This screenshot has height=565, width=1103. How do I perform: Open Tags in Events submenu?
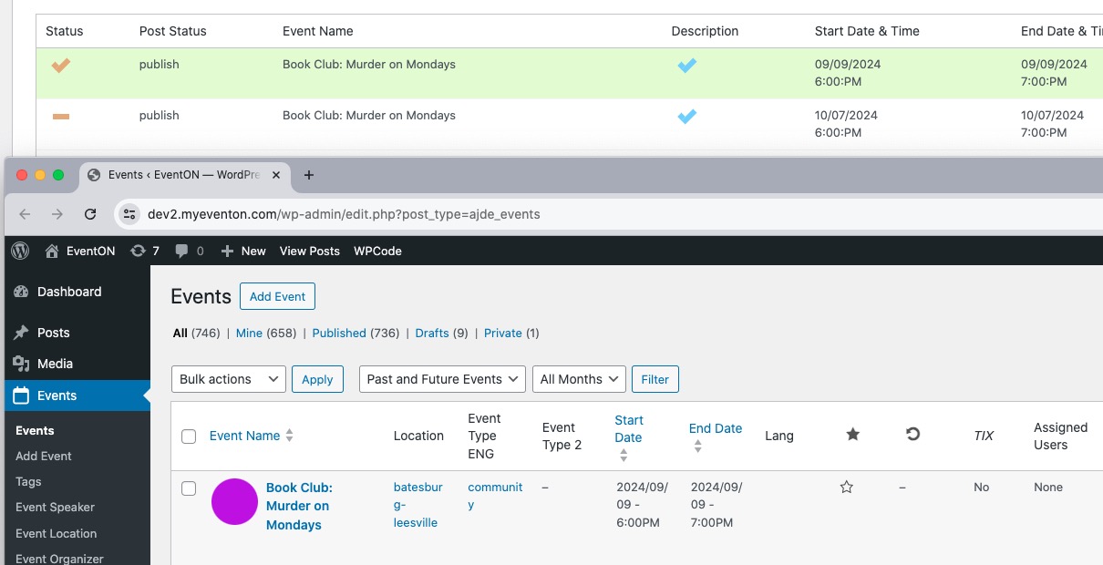point(29,481)
